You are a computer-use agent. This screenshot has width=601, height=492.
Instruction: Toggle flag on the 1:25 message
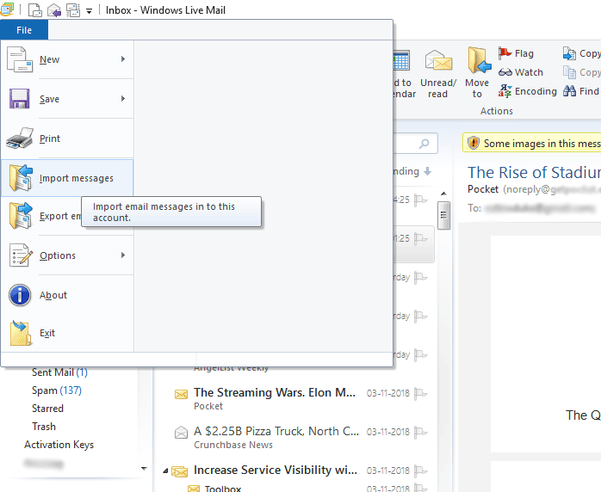pyautogui.click(x=420, y=238)
